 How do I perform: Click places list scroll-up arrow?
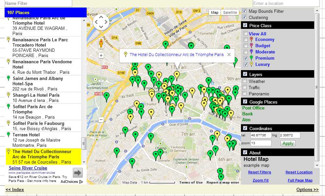84,20
